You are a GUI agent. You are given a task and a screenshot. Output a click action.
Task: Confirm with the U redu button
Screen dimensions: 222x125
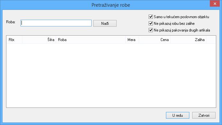(x=177, y=115)
